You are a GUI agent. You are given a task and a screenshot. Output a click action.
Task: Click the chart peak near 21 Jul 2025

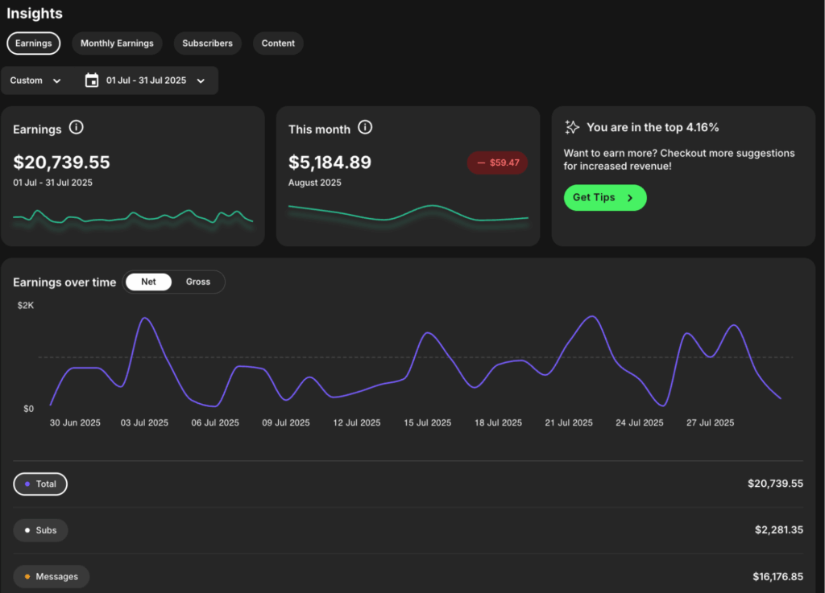click(593, 316)
